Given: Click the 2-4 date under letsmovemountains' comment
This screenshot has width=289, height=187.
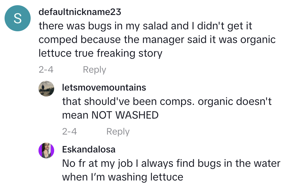Looking at the screenshot, I should tap(69, 132).
